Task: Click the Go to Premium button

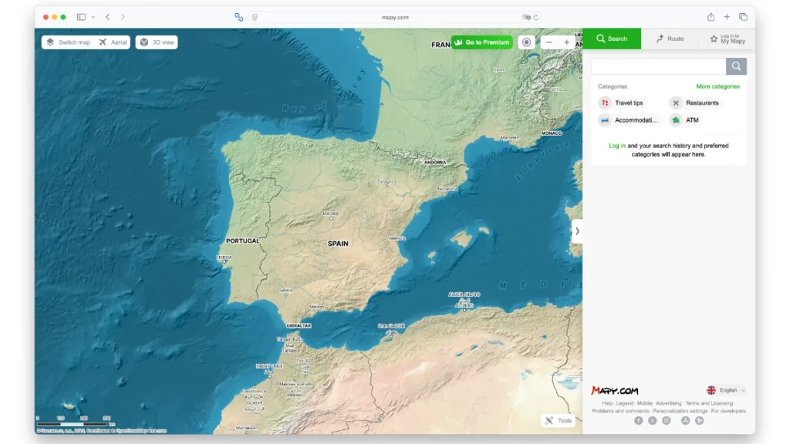Action: coord(481,42)
